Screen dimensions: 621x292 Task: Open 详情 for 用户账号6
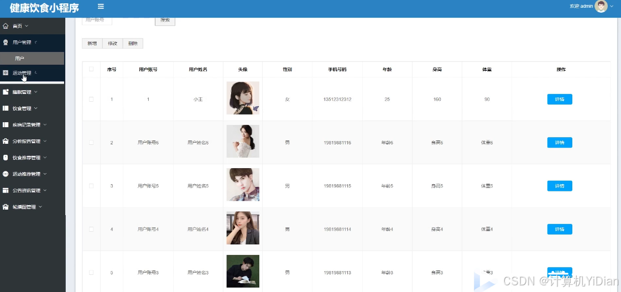click(560, 143)
